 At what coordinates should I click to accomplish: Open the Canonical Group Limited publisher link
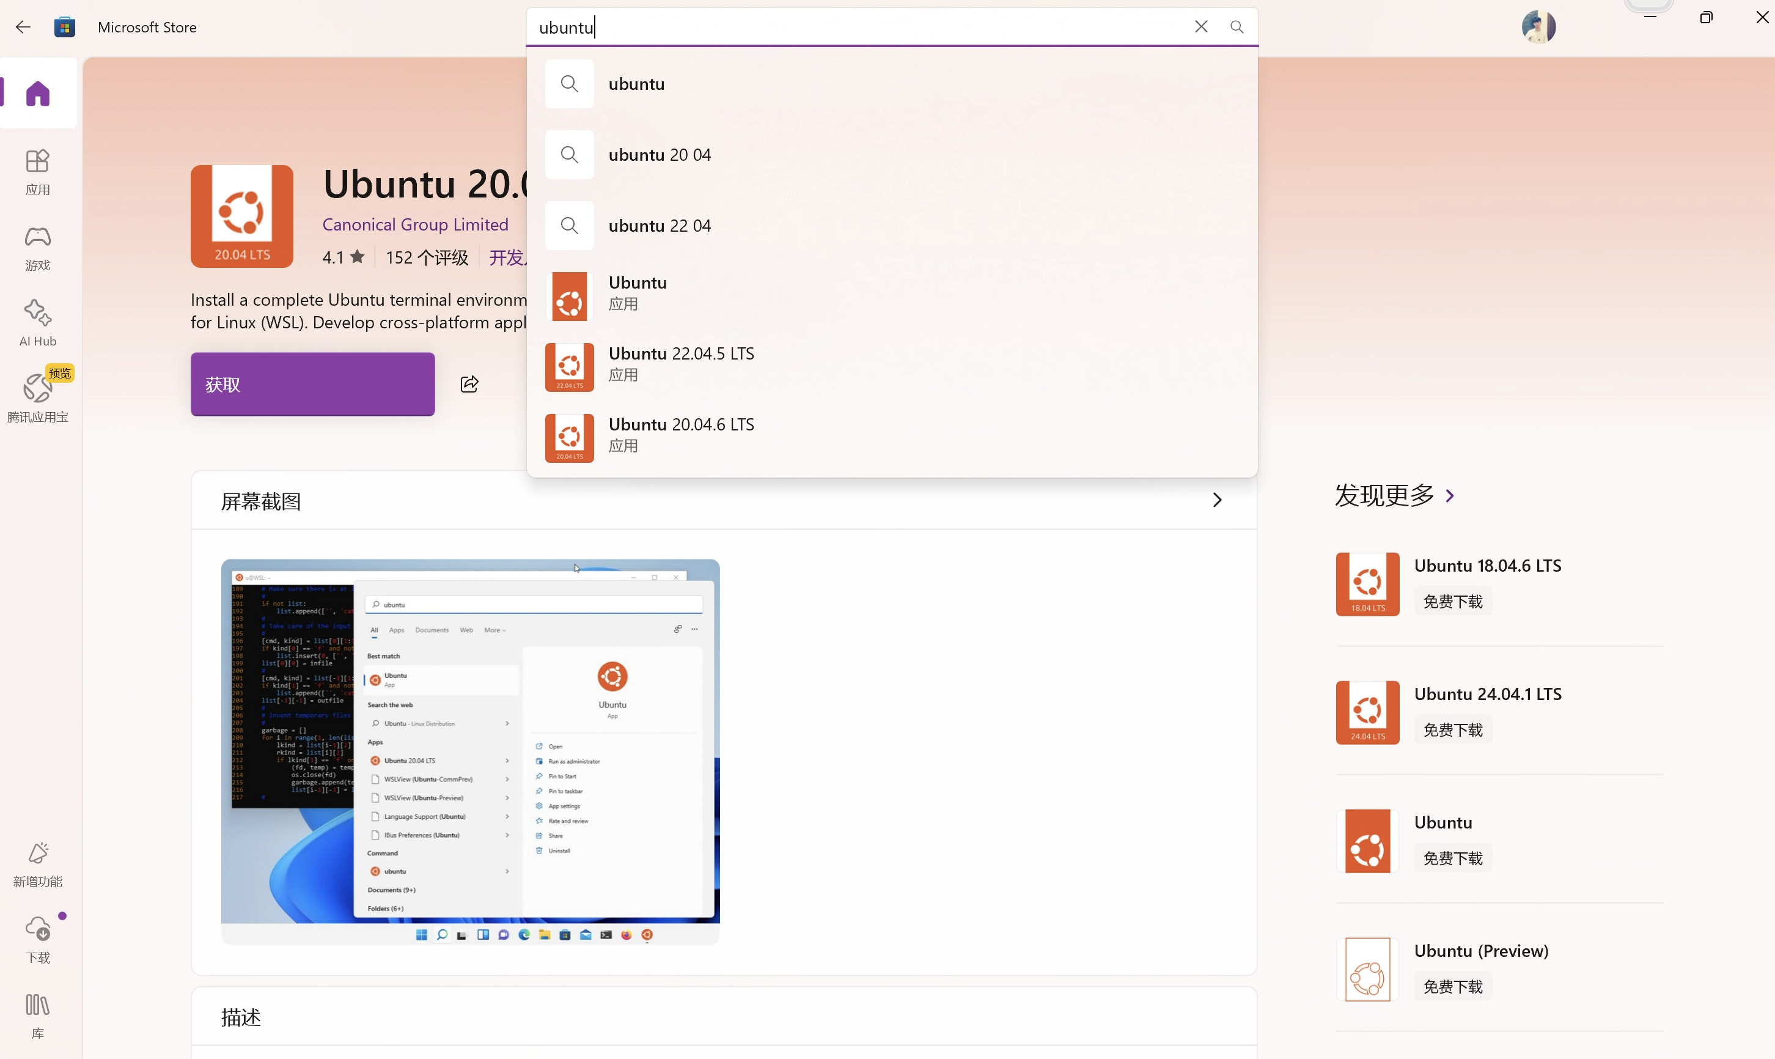[415, 224]
